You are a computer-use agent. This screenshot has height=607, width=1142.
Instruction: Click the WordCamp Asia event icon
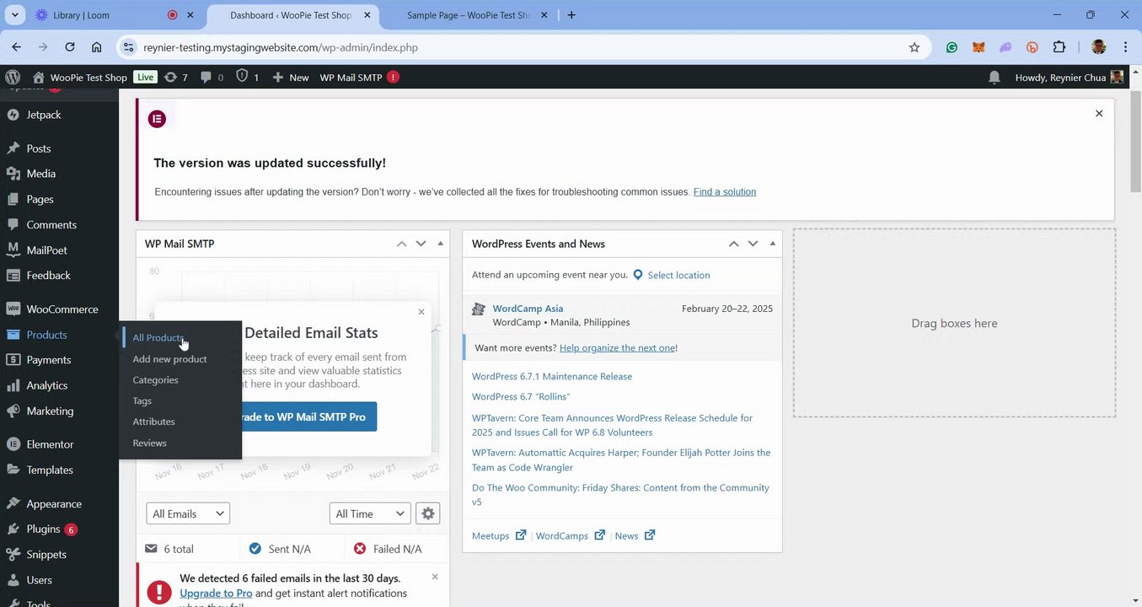tap(479, 309)
